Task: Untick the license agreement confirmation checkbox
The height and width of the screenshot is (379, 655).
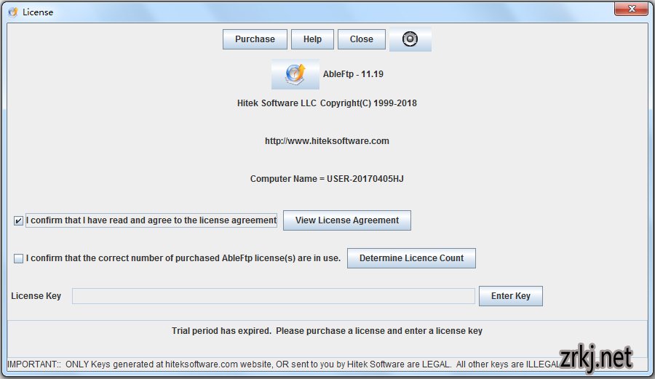Action: [x=18, y=220]
